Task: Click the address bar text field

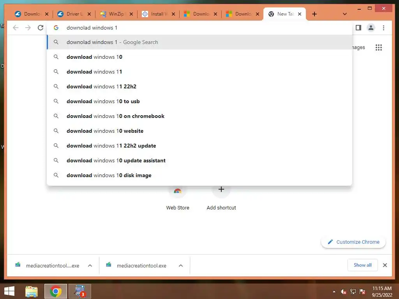Action: [x=199, y=28]
